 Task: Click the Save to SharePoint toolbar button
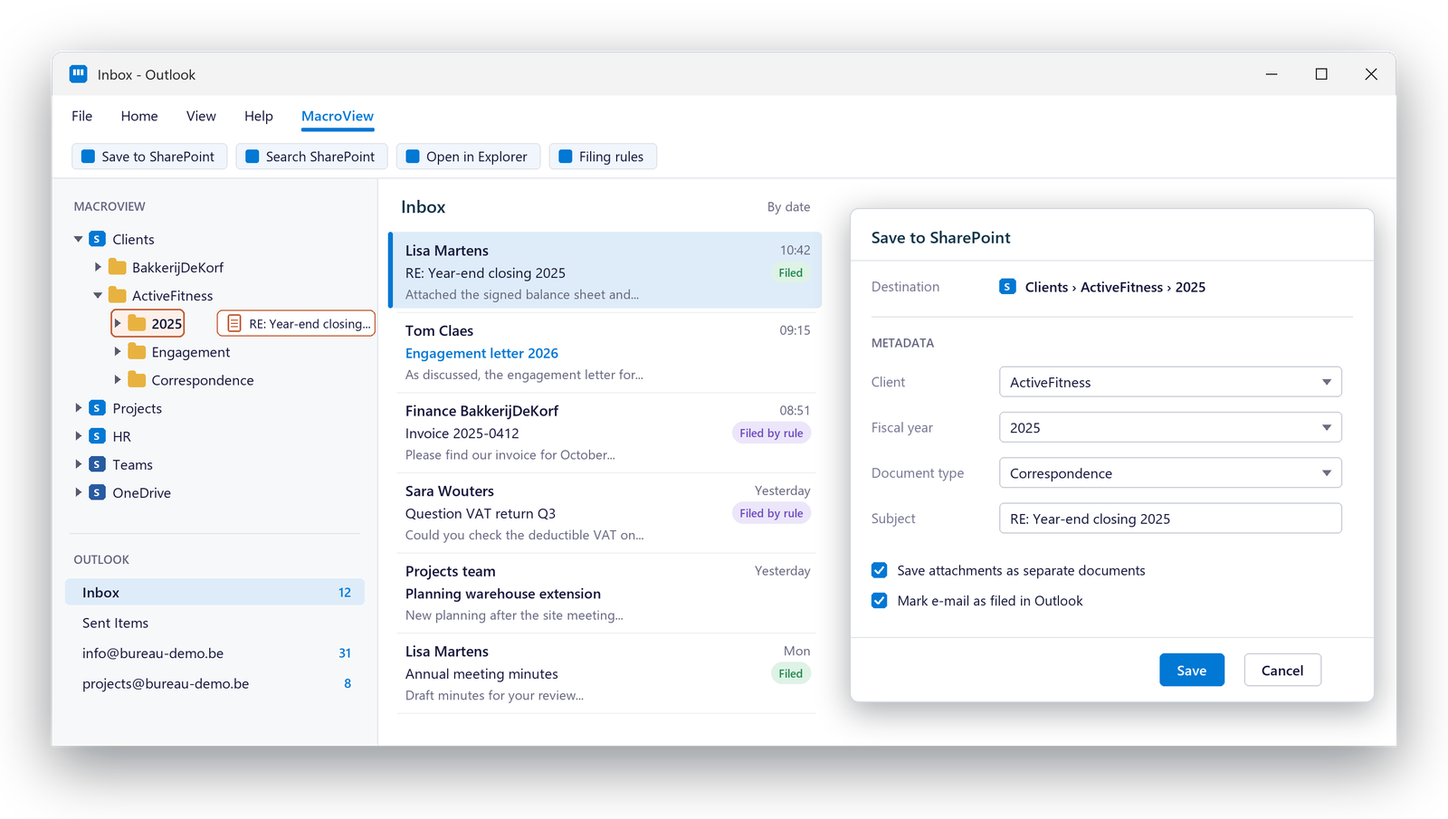tap(149, 157)
